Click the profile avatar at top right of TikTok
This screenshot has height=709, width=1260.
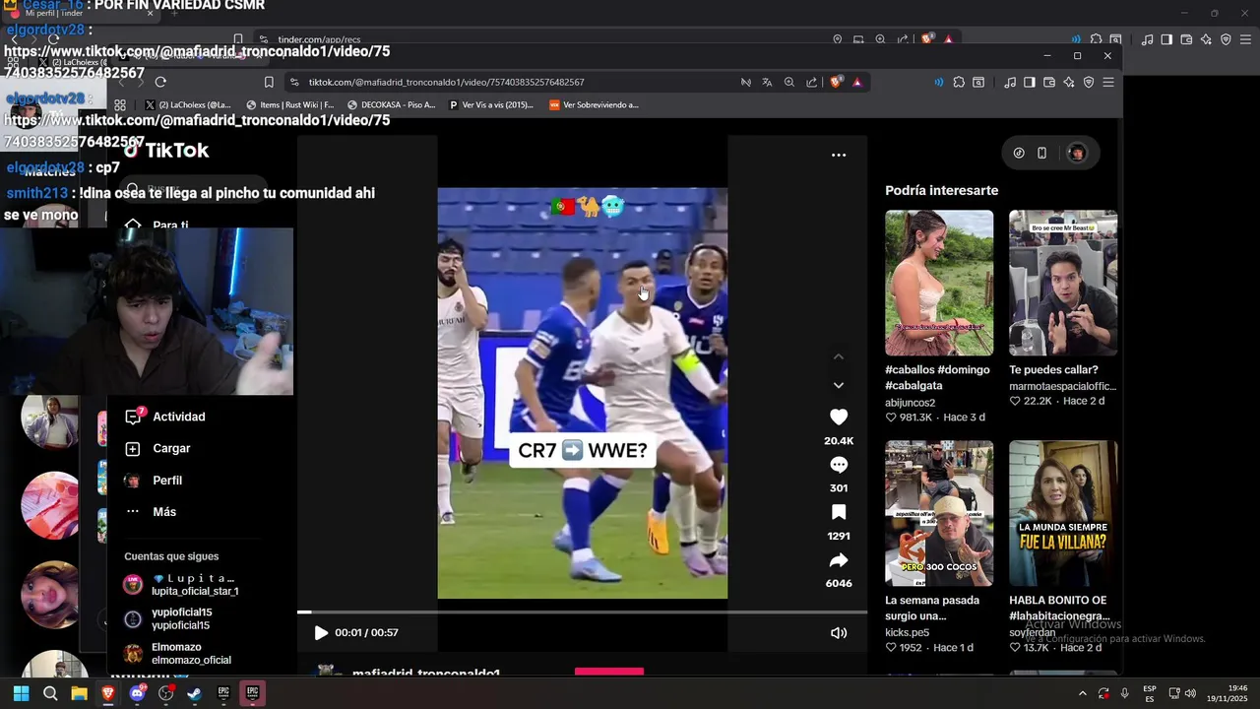click(x=1076, y=153)
